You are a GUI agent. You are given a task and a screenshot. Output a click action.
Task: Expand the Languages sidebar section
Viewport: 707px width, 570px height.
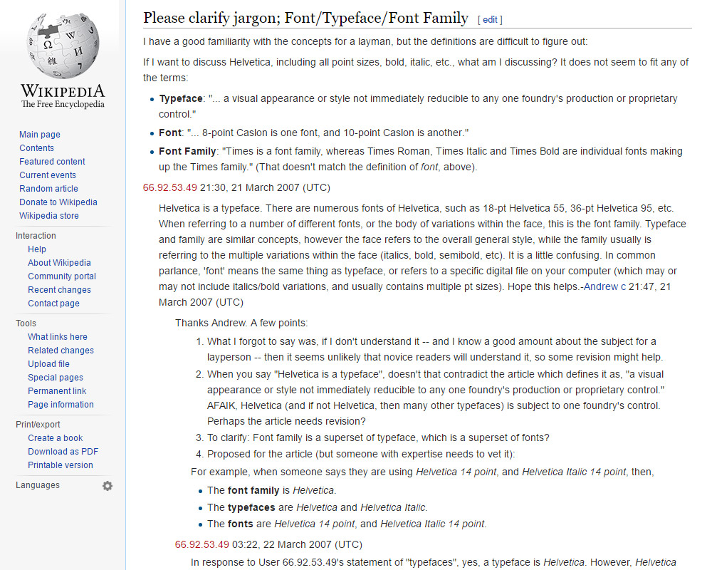[x=38, y=485]
